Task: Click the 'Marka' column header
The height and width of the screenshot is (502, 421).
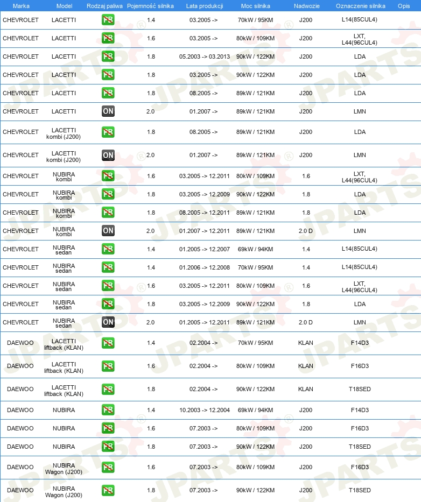Action: (21, 6)
